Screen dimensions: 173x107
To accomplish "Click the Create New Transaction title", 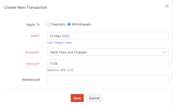I will coord(26,7).
